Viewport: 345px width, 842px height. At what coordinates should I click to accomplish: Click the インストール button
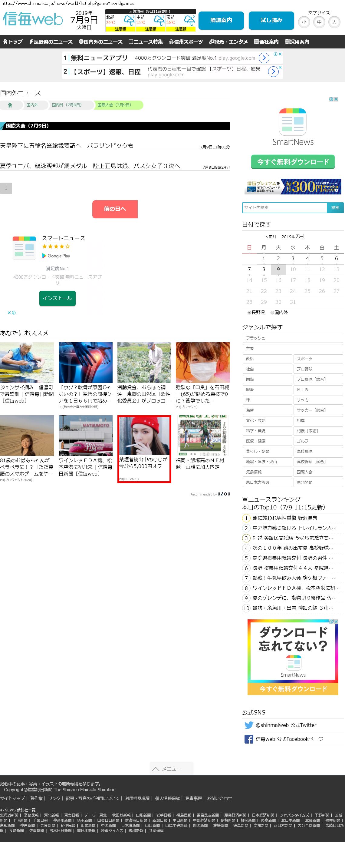pos(57,298)
